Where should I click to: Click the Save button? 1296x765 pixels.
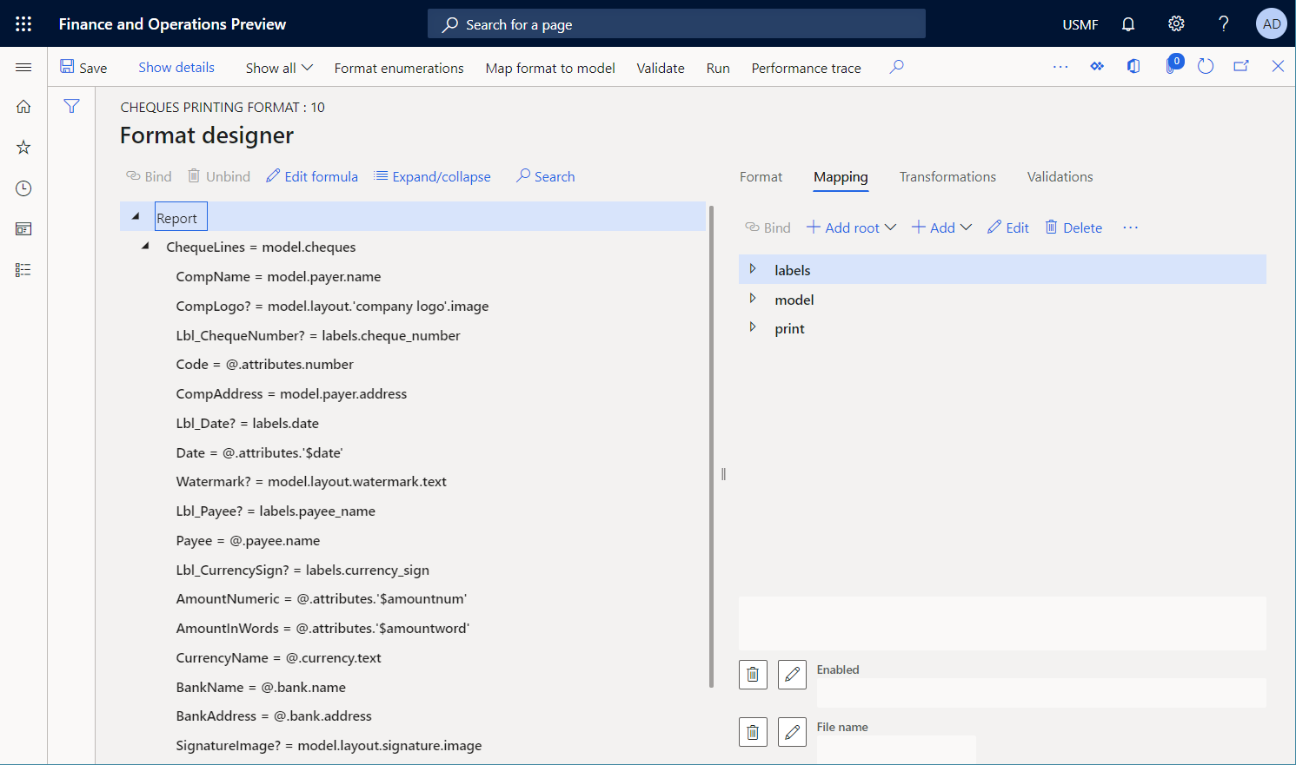coord(83,66)
